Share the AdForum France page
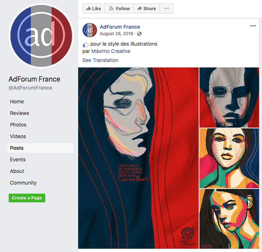Image resolution: width=262 pixels, height=252 pixels. [x=147, y=8]
